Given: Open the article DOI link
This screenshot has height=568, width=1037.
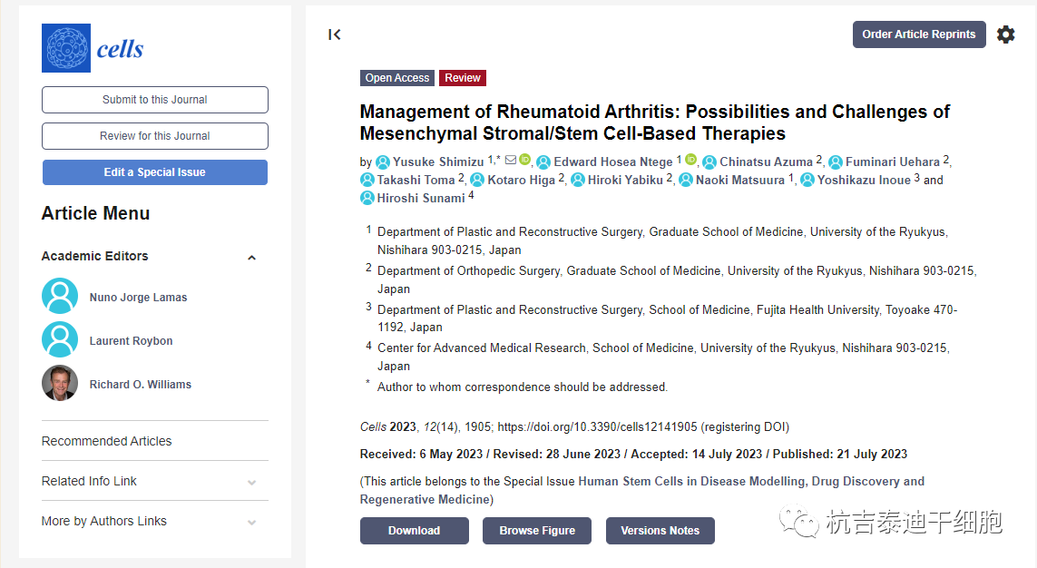Looking at the screenshot, I should coord(597,426).
